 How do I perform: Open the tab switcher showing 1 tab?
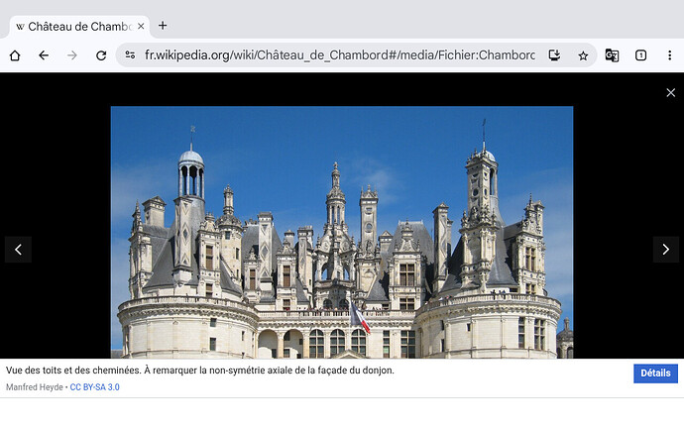point(640,55)
